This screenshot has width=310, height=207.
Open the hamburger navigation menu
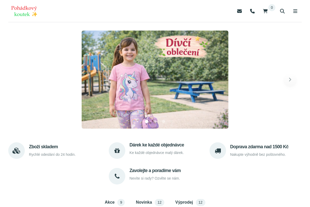click(x=295, y=11)
